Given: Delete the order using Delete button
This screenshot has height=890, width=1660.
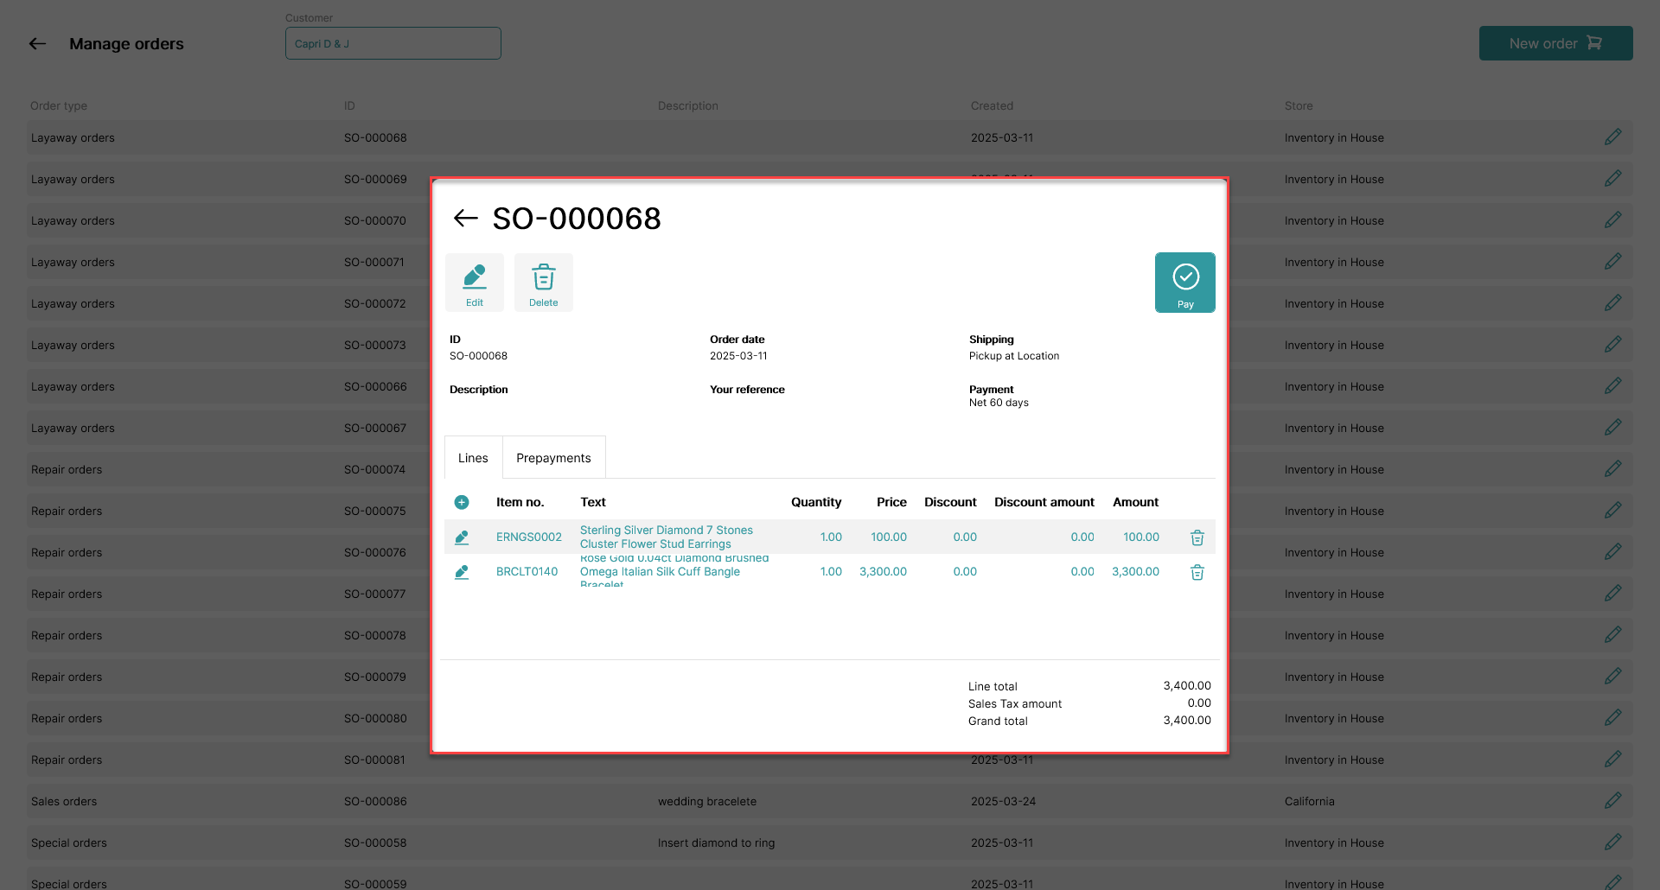Looking at the screenshot, I should click(x=544, y=283).
